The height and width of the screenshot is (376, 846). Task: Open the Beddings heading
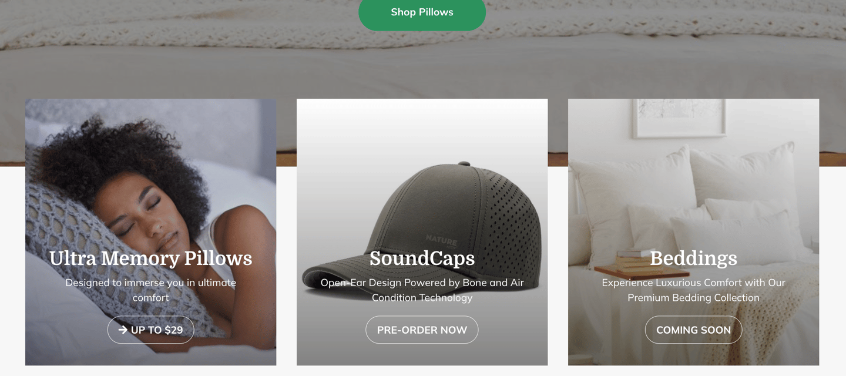(x=693, y=258)
